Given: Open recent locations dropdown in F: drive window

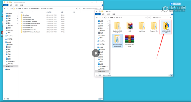Looking at the screenshot, I should click(x=102, y=18).
